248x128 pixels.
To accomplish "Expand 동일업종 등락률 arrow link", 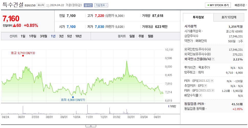I will tap(206, 109).
